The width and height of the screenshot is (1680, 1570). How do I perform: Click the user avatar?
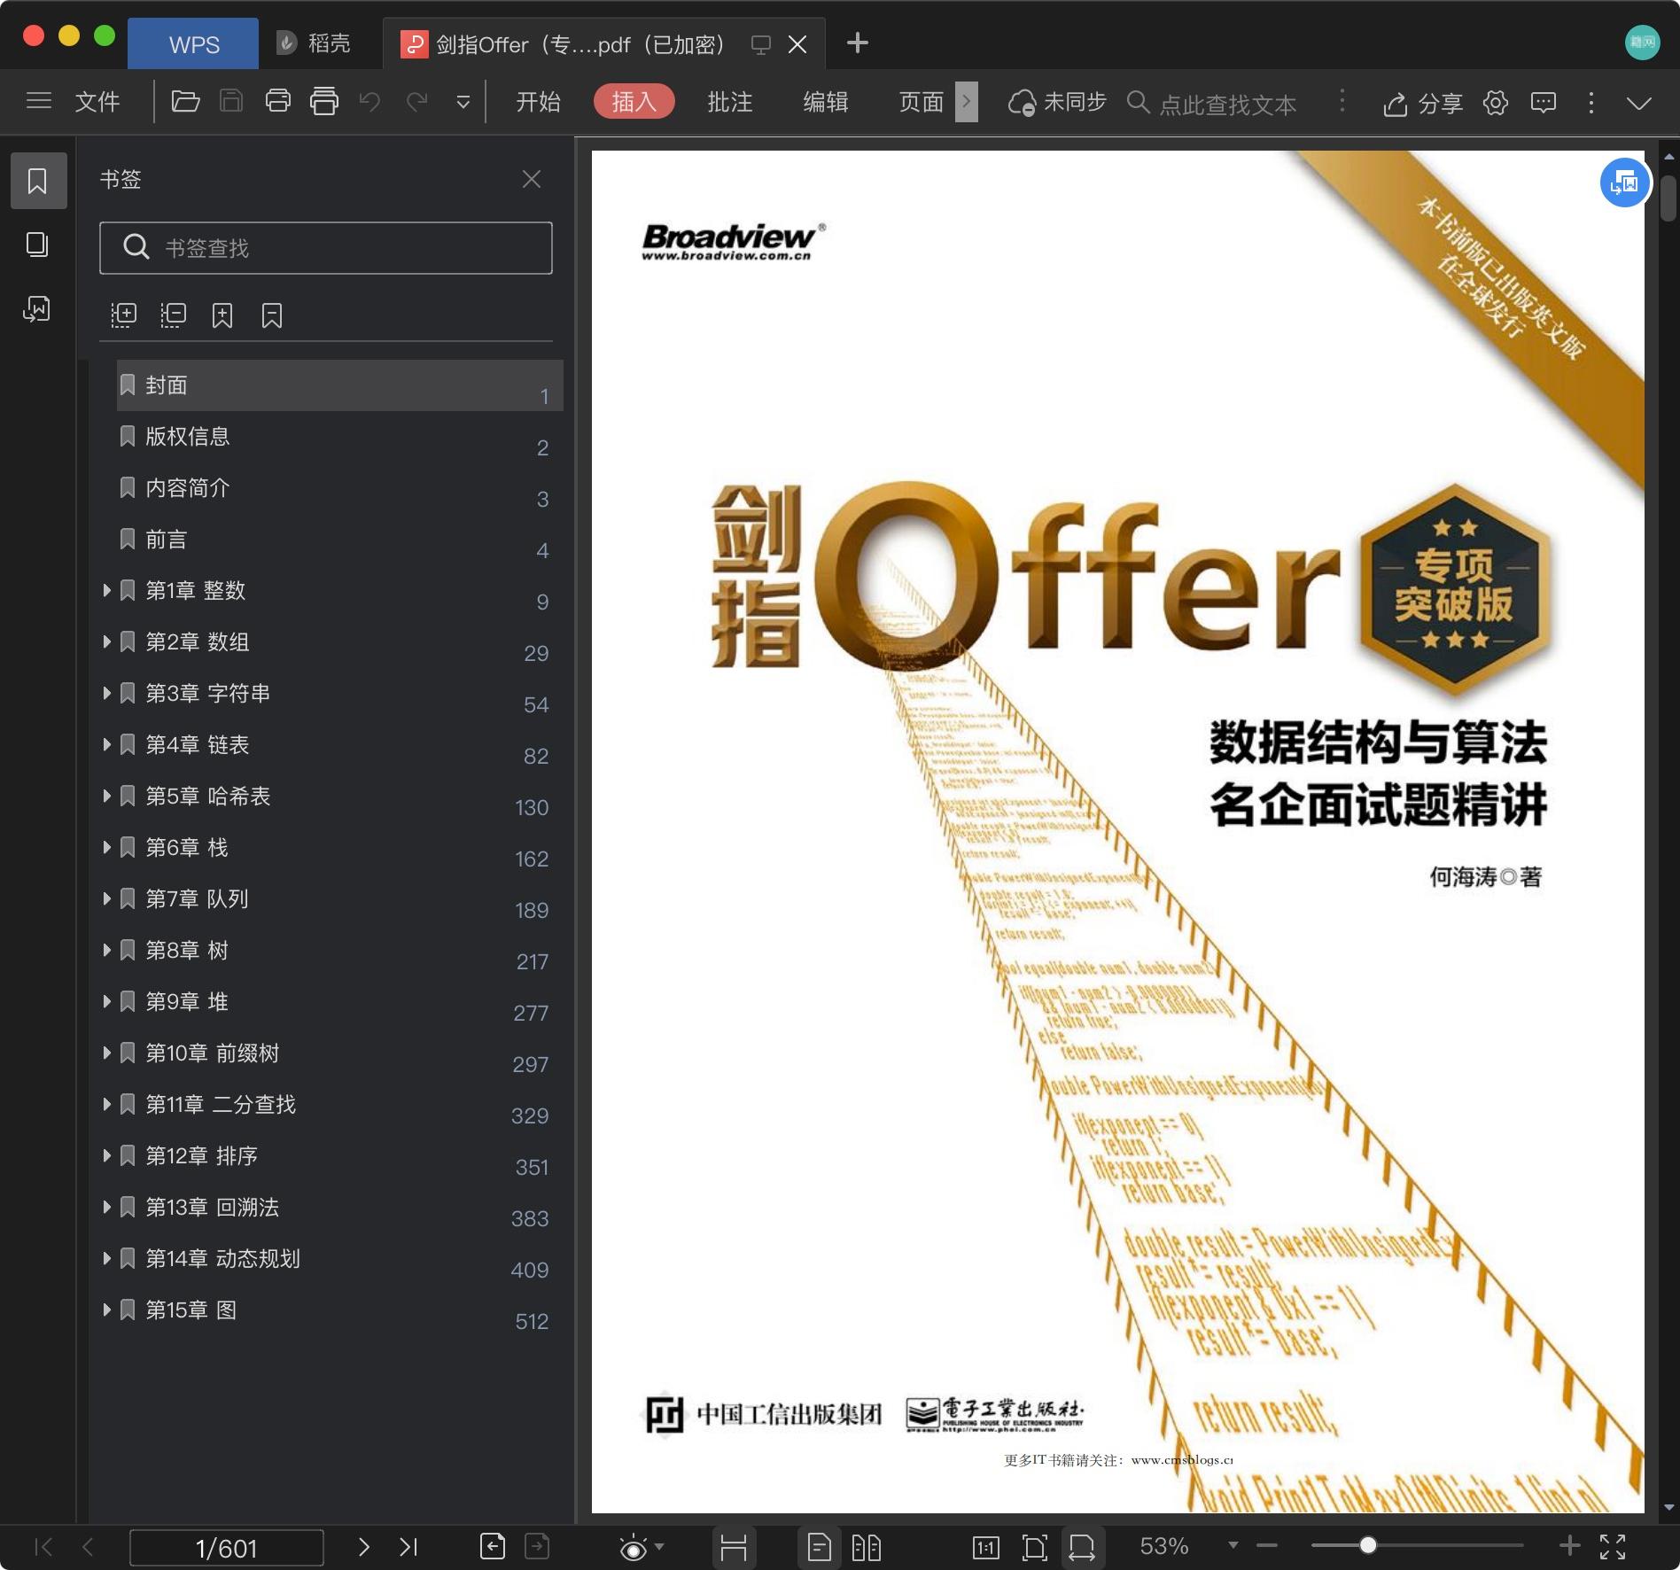tap(1642, 43)
